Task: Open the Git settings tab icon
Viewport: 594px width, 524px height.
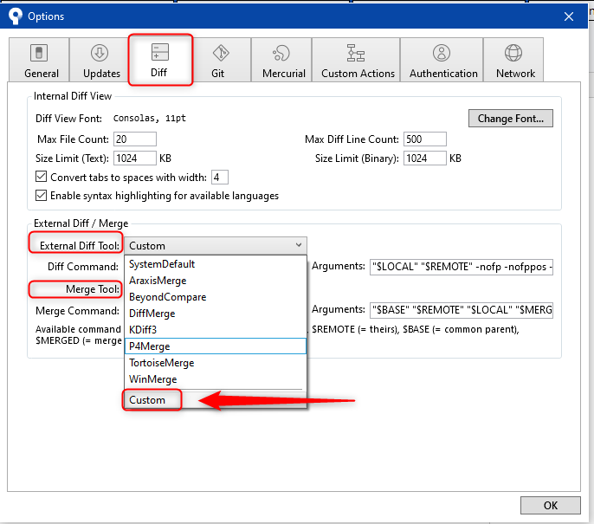Action: tap(220, 53)
